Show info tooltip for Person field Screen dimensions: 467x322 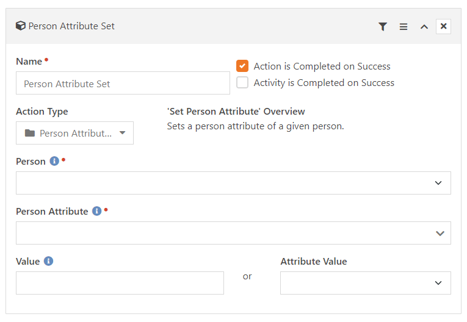(54, 161)
